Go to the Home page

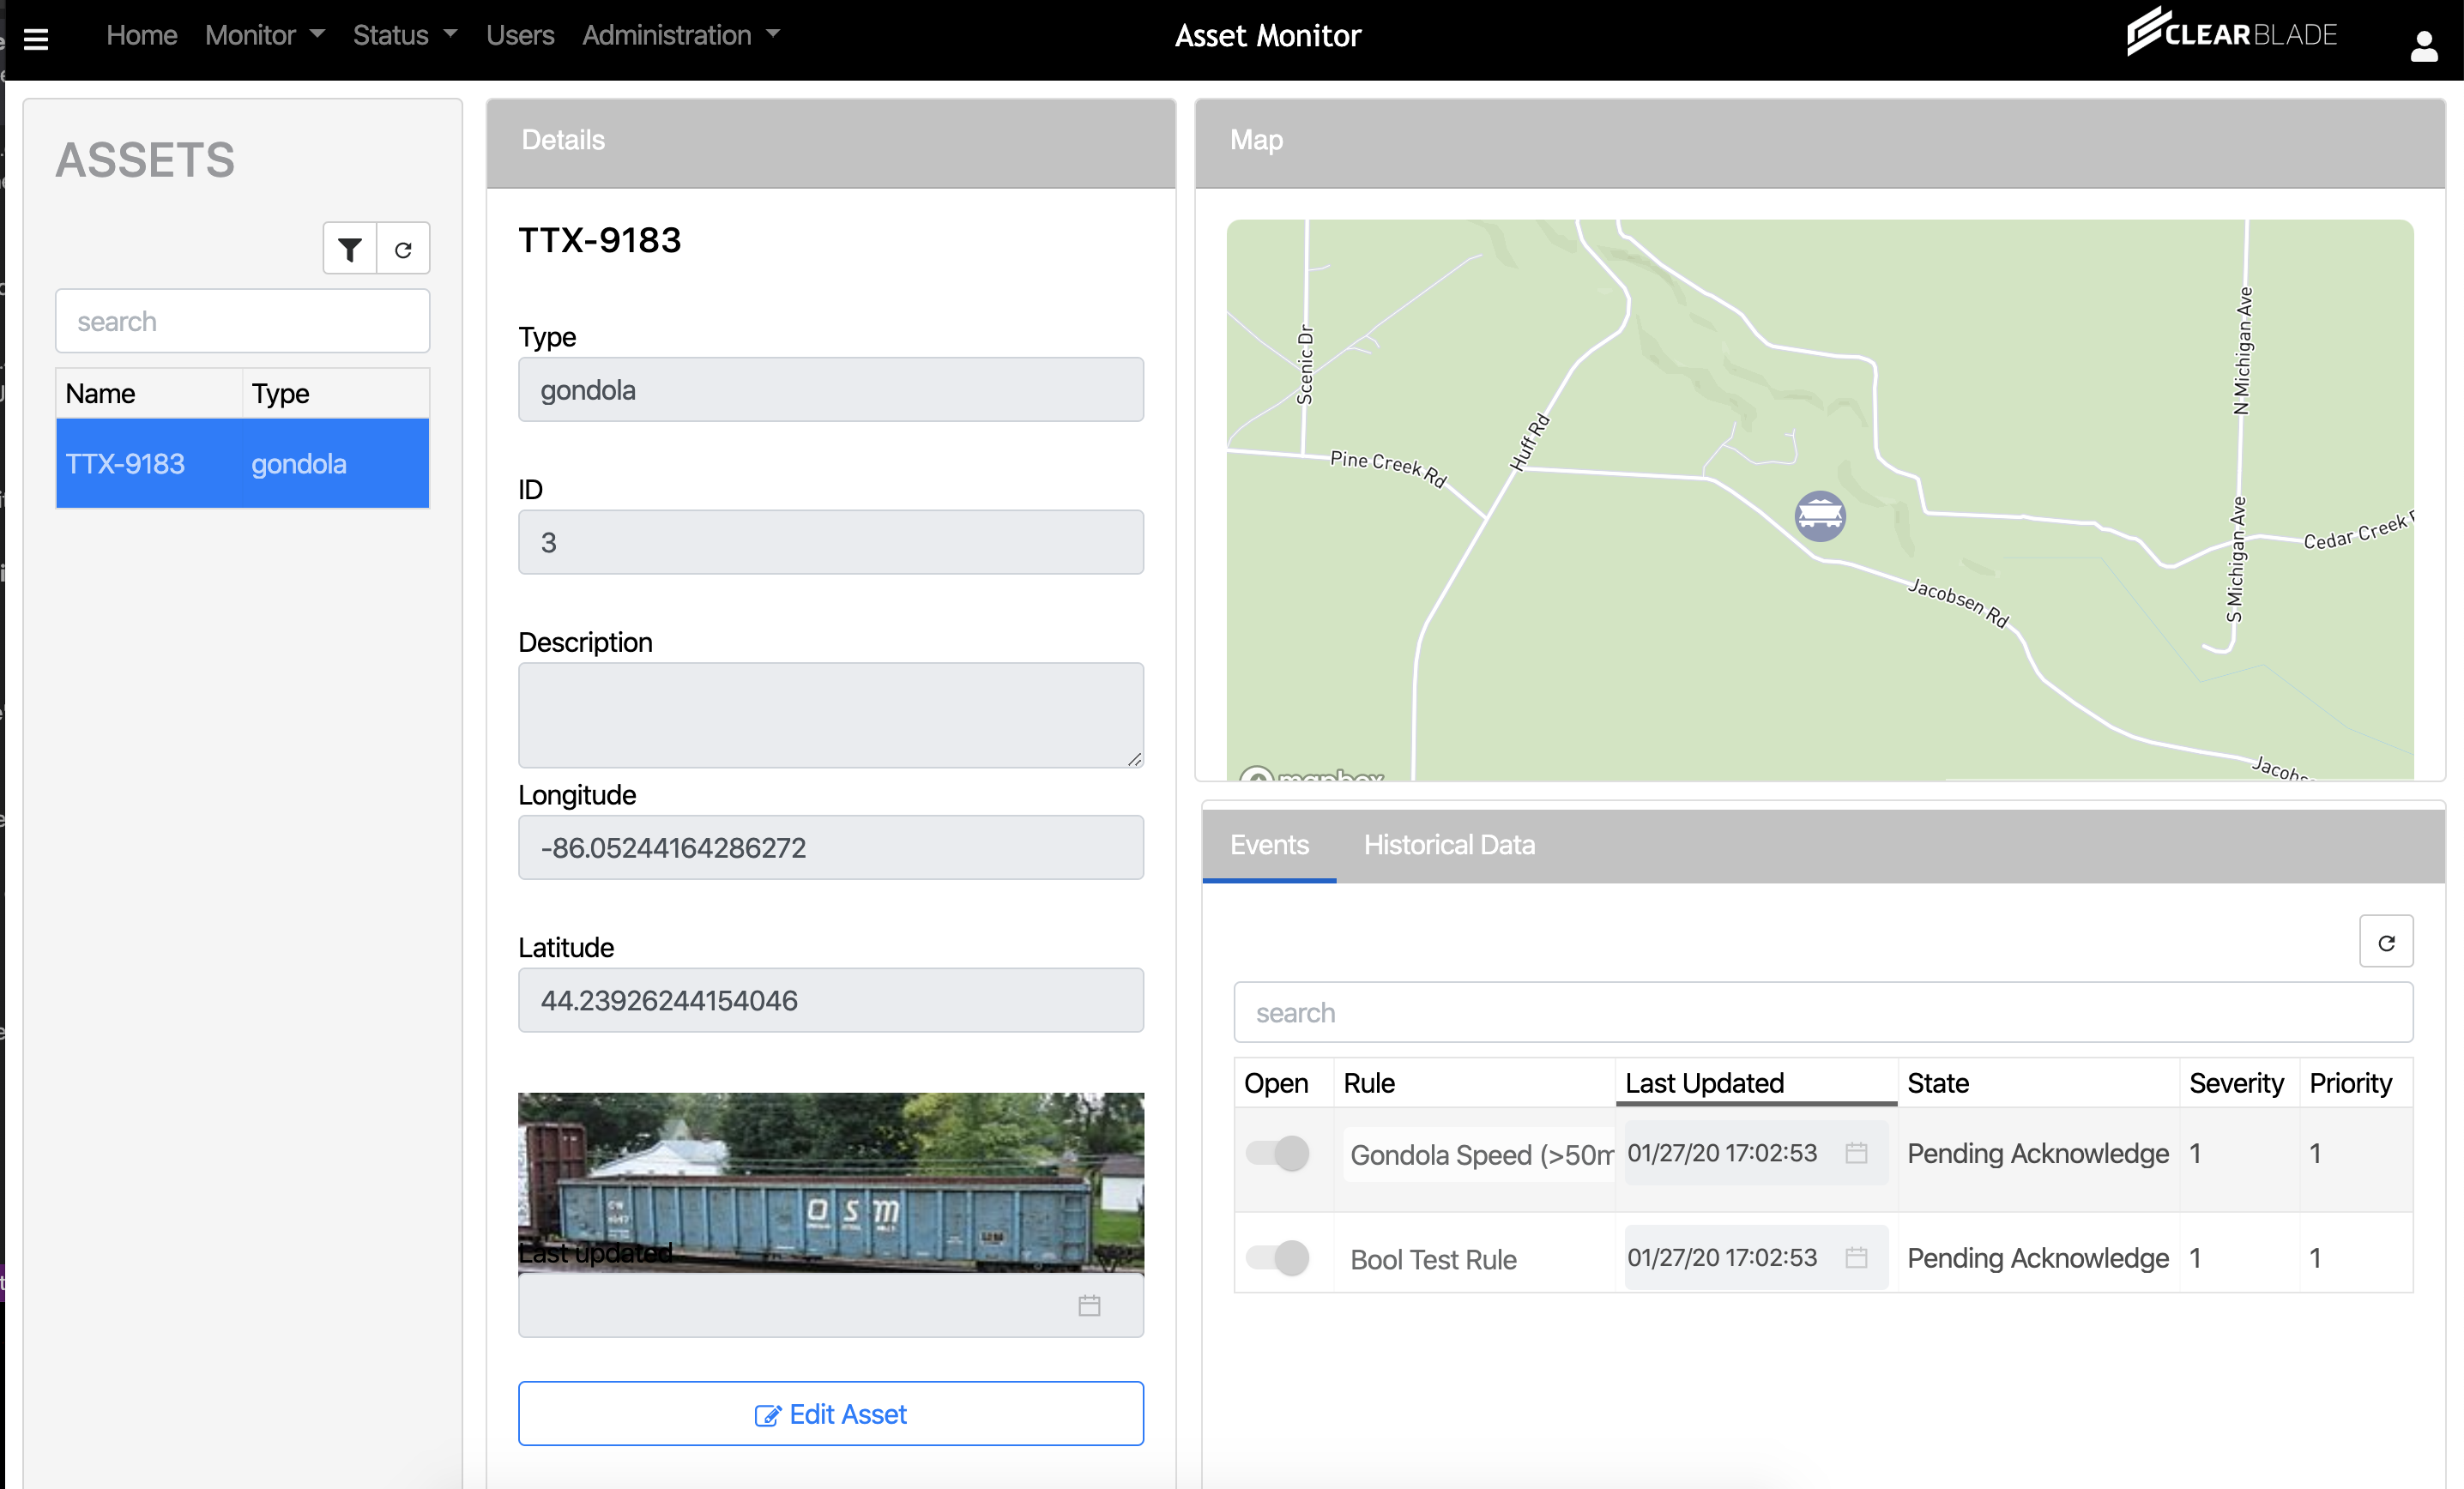click(141, 35)
